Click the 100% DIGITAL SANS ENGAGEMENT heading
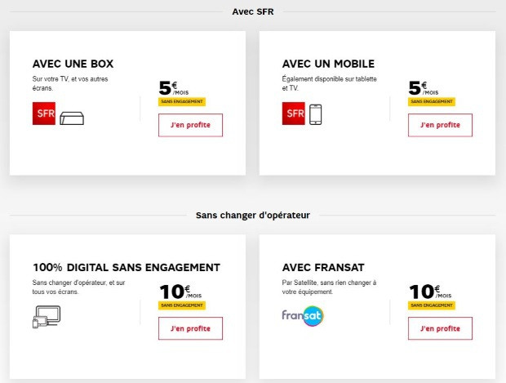This screenshot has height=383, width=506. click(x=126, y=268)
